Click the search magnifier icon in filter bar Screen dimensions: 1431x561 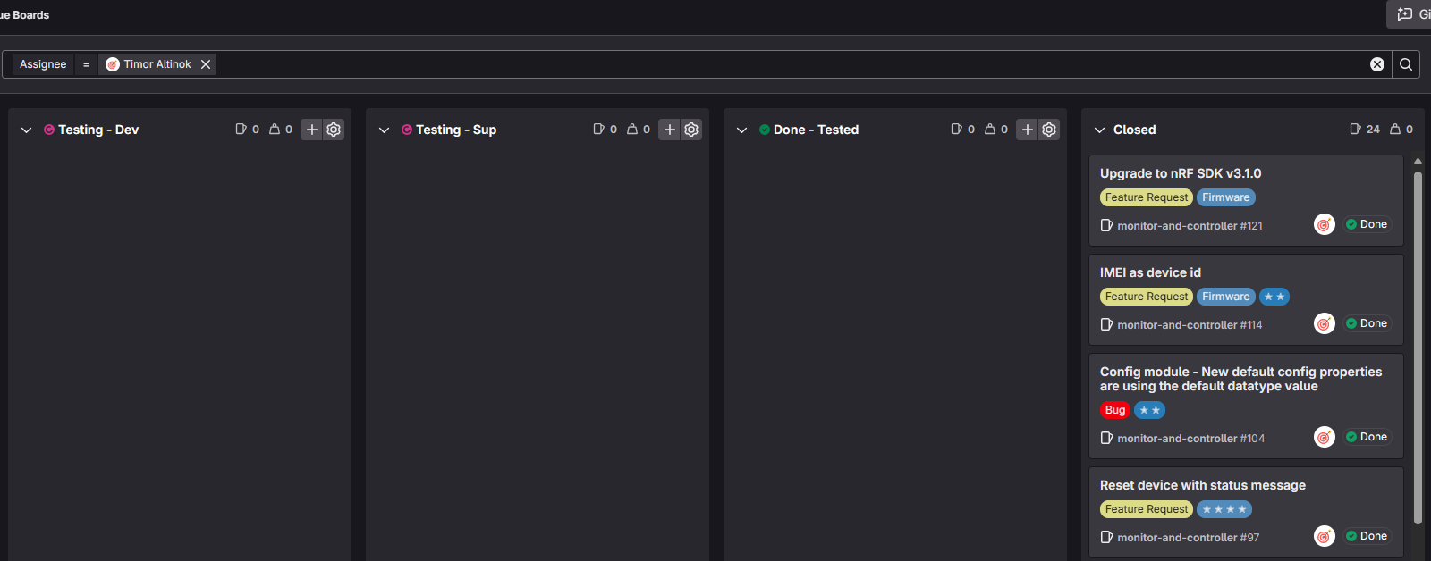point(1406,64)
